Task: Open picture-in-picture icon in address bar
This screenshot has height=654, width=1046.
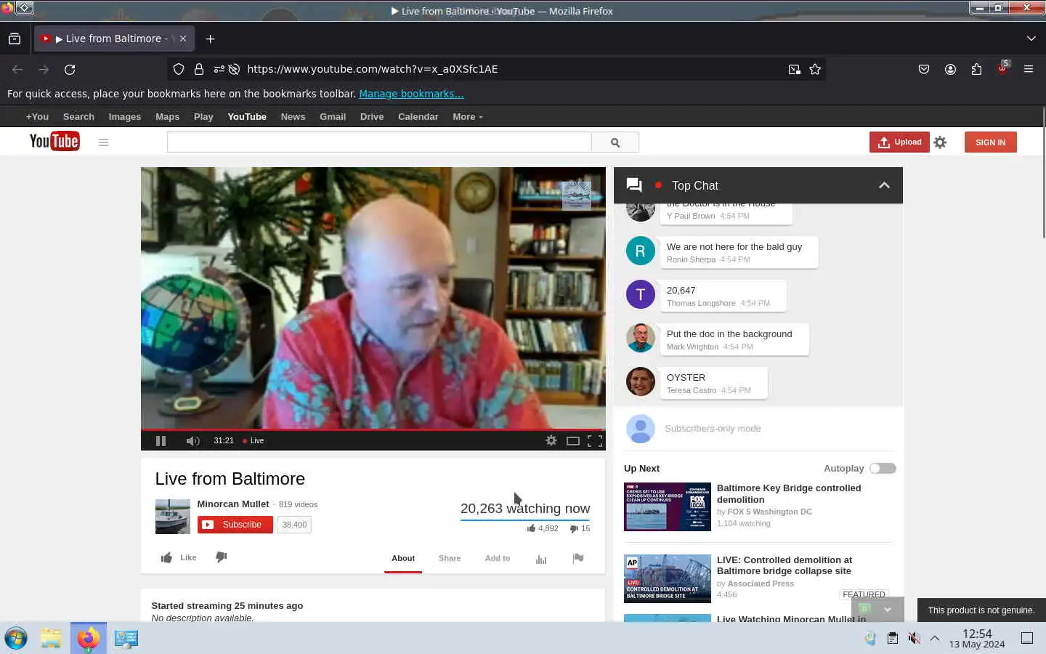Action: point(795,69)
